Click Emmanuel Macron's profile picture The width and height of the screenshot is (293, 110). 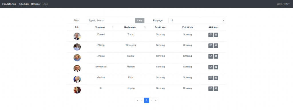[77, 68]
